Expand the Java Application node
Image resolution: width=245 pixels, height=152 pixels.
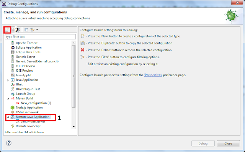(x=8, y=80)
